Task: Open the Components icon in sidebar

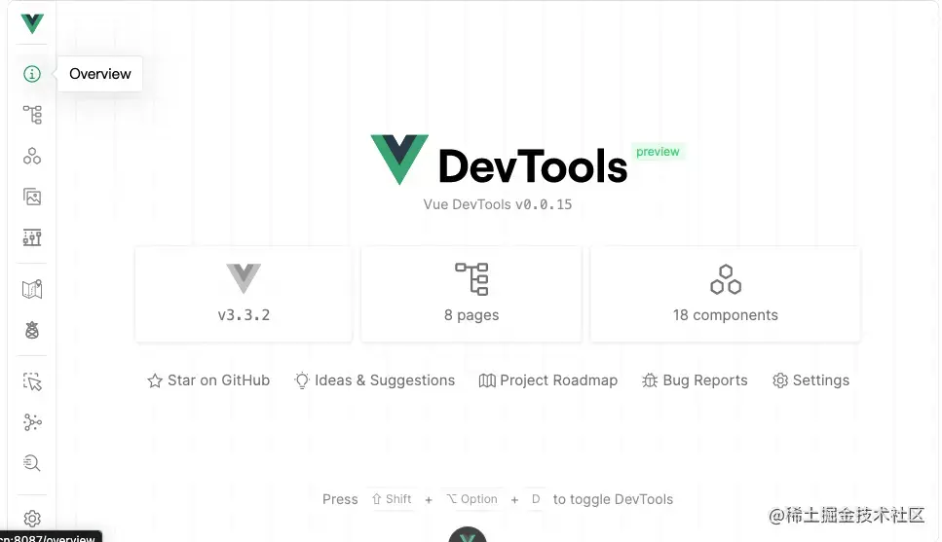Action: coord(32,156)
